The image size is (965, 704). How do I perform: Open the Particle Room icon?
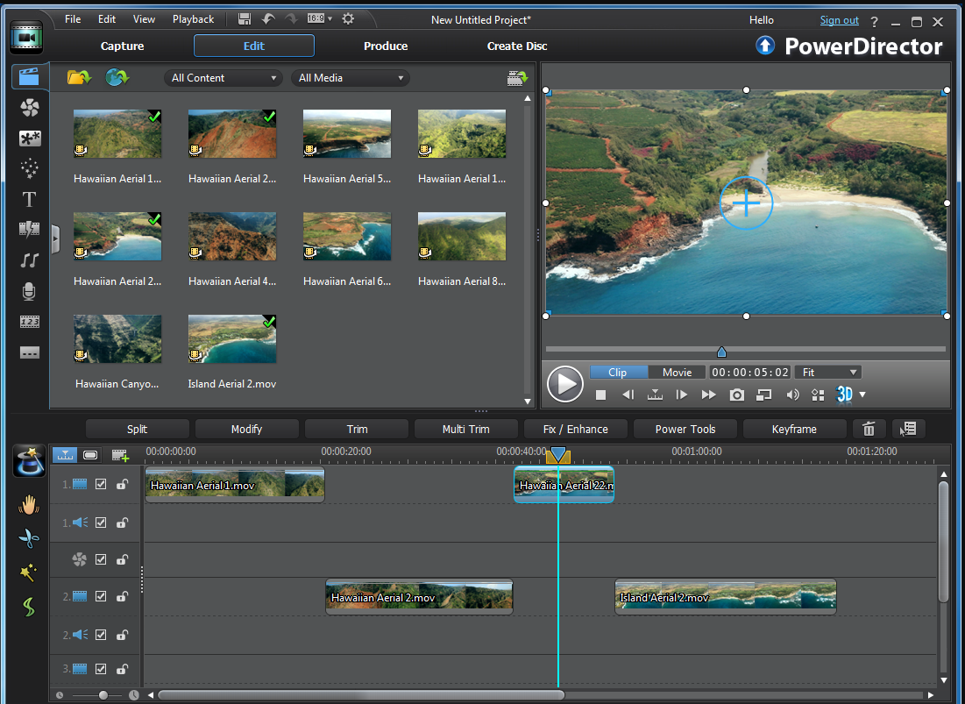tap(29, 168)
